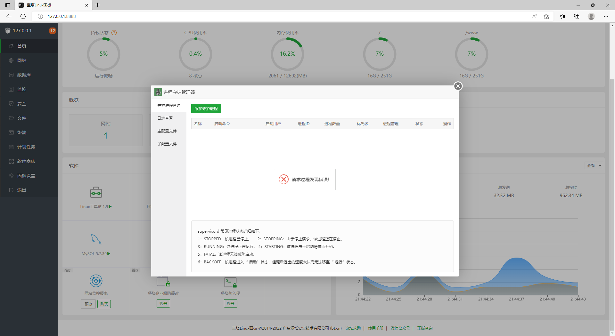Screen dimensions: 615x336
Task: Click the exit icon beside 退出
Action: 11,190
